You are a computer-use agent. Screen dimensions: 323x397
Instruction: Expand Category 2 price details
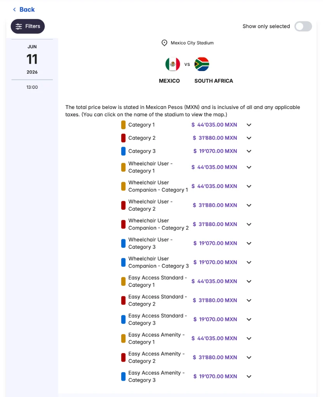(248, 138)
